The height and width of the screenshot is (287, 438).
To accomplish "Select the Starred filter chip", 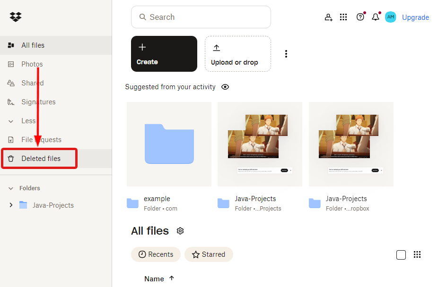I will point(209,254).
